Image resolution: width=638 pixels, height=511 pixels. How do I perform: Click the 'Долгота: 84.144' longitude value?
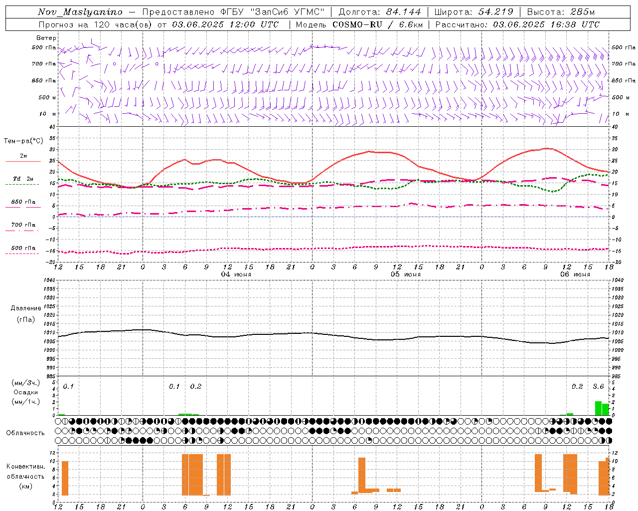coord(379,12)
